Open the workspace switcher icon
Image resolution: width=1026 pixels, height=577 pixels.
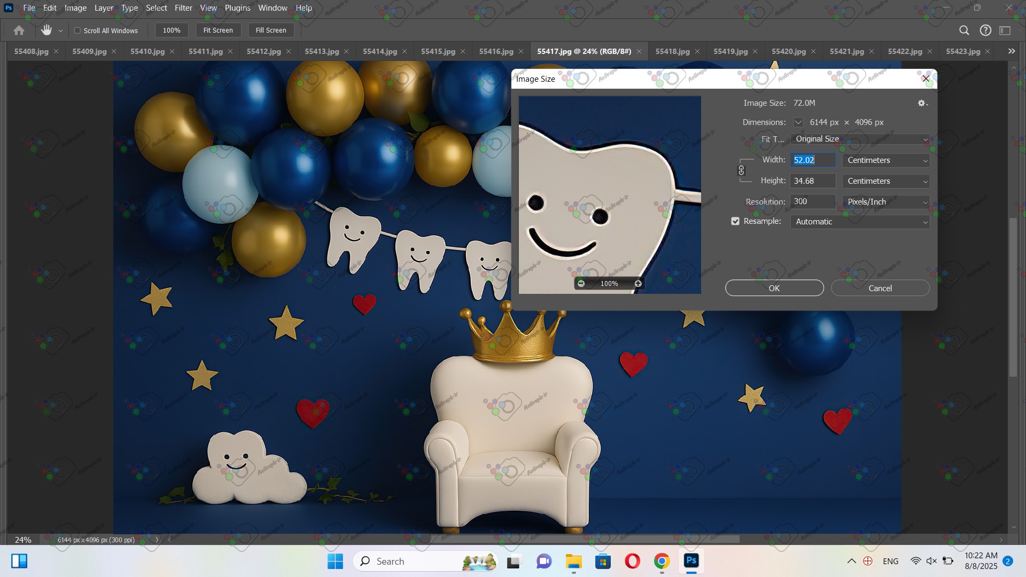(1005, 30)
